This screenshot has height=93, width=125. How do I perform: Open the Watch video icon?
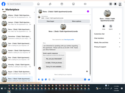click(62, 4)
